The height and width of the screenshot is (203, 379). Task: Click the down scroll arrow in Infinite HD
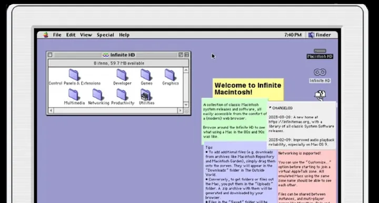[x=186, y=105]
